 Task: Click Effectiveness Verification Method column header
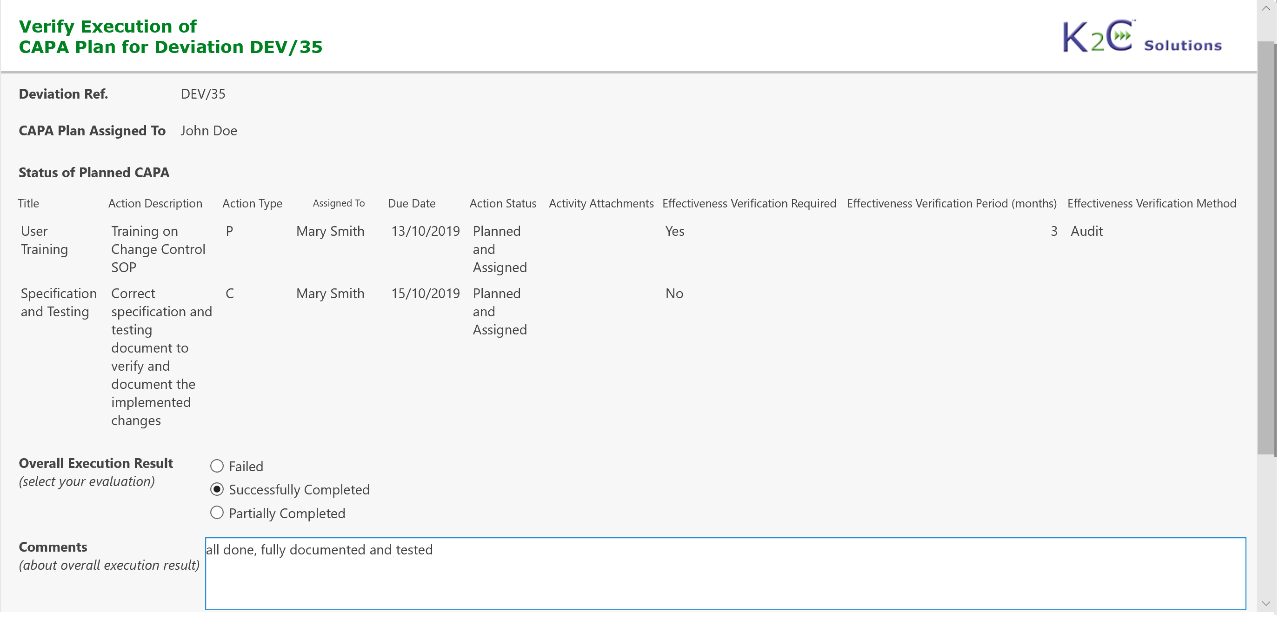[1152, 204]
